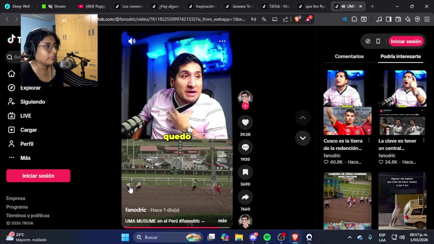Open the Brave Wallet icon
The height and width of the screenshot is (244, 434).
click(398, 19)
